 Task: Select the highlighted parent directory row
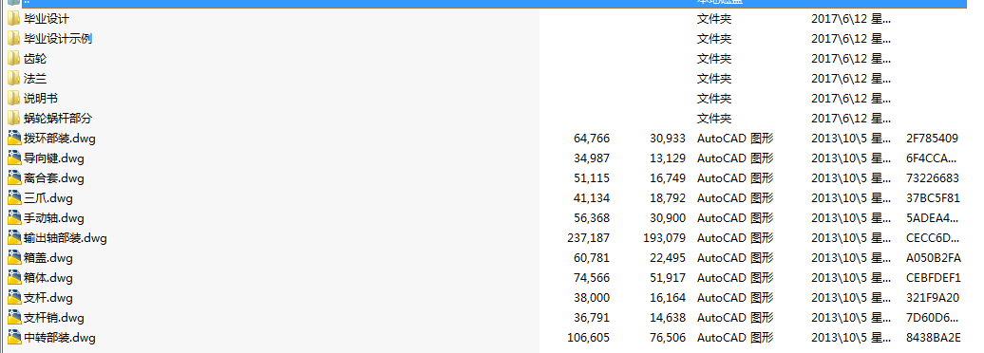coord(492,3)
